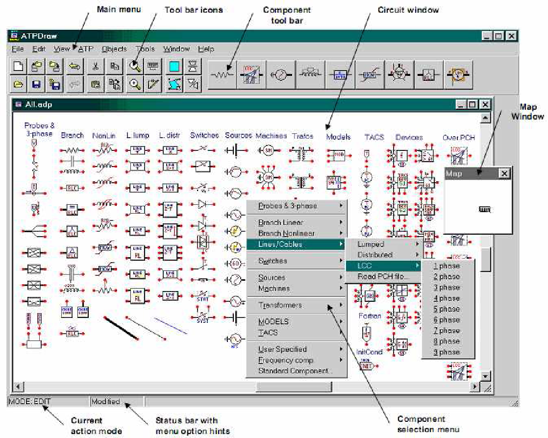Click the Save (floppy disk) toolbar icon
This screenshot has width=548, height=438.
(36, 85)
